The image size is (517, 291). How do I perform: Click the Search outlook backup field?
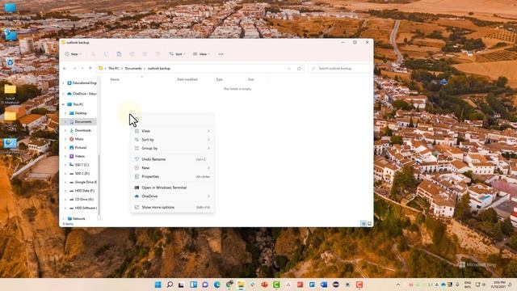(339, 68)
